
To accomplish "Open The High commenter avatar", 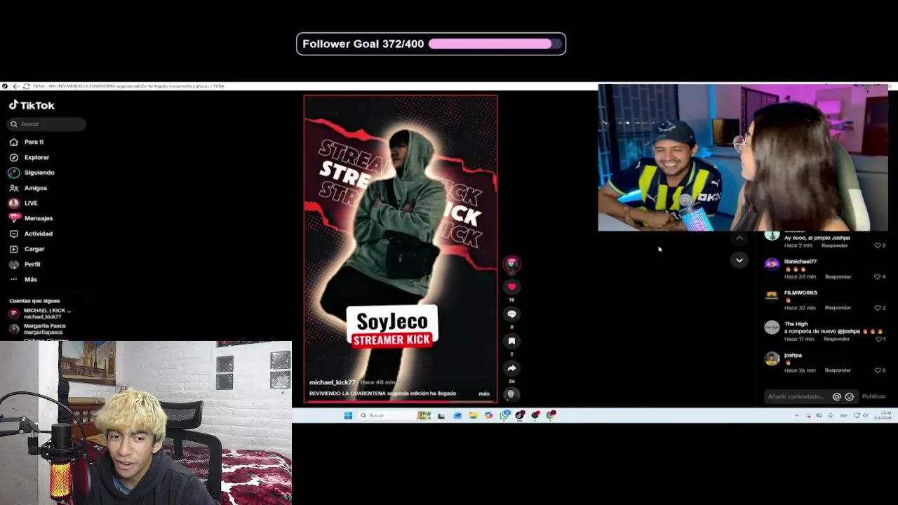I will [772, 328].
